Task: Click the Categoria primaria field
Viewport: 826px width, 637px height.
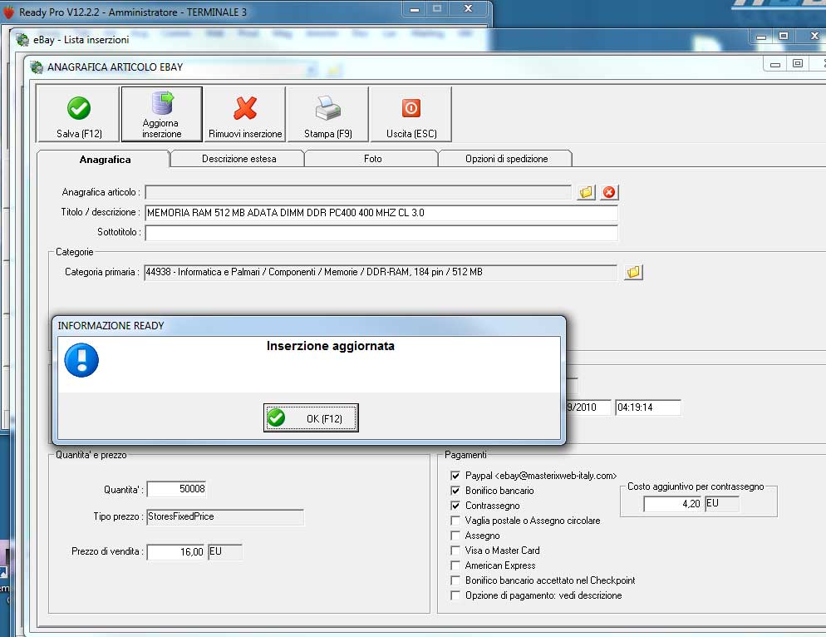Action: (x=380, y=272)
